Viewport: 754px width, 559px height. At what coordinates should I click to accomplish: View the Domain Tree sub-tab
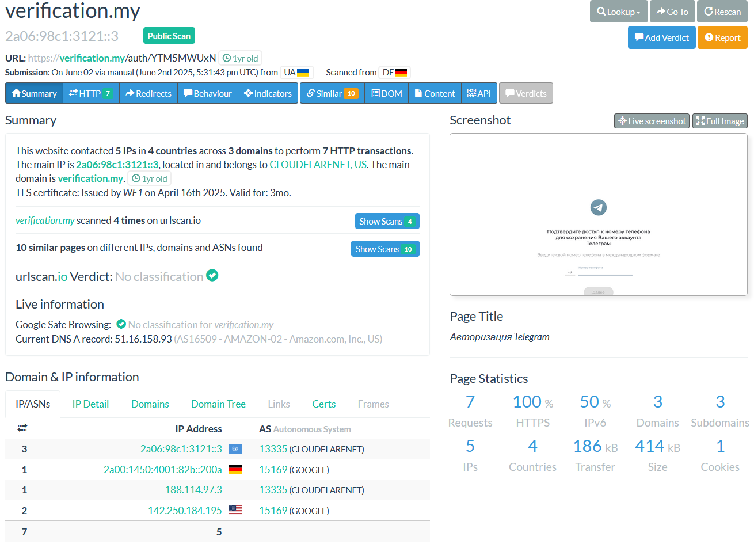218,404
